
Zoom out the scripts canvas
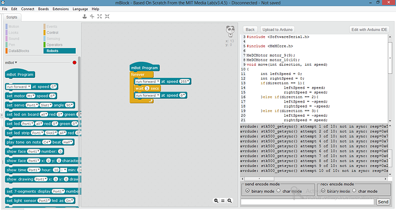point(216,201)
